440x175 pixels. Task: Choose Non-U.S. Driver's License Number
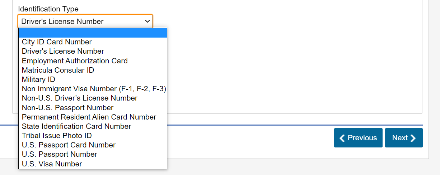(93, 98)
